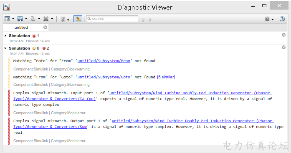Open dropdown arrow beside the save icon
Viewport: 291px width, 153px height.
click(26, 19)
